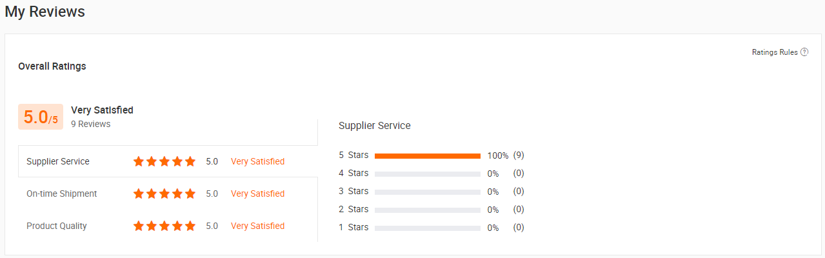Viewport: 825px width, 258px height.
Task: Click the Product Quality star rating icons
Action: tap(164, 226)
